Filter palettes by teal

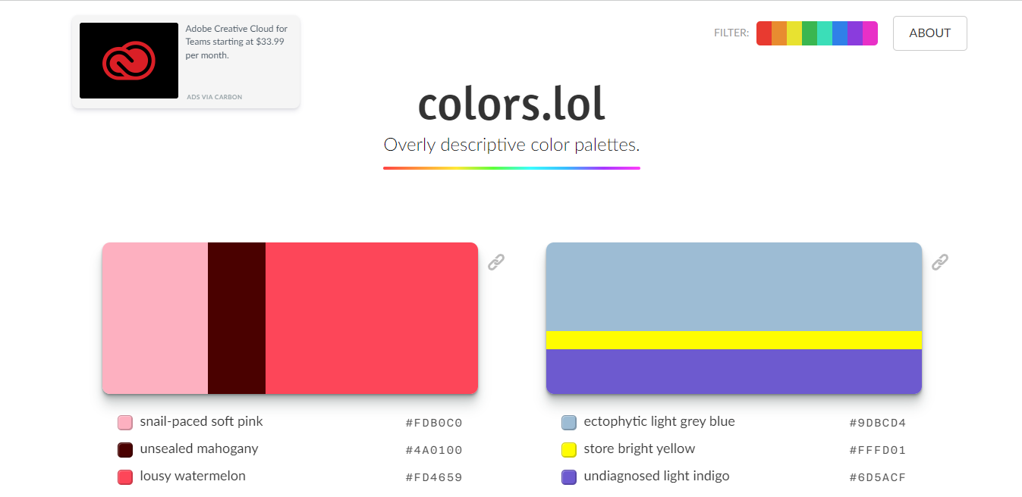coord(825,33)
